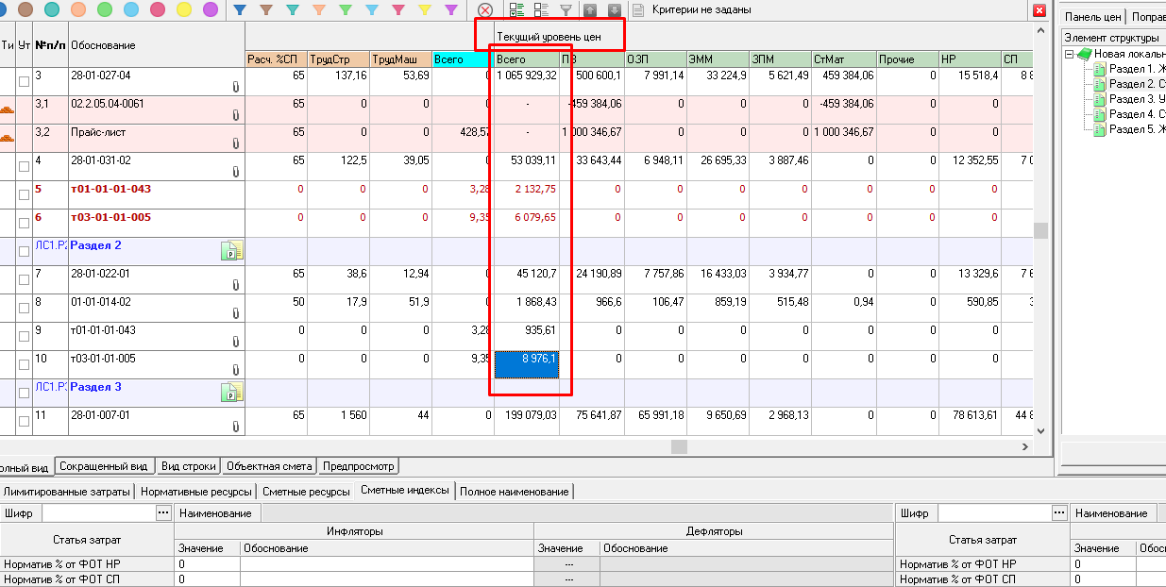
Task: Click the horizontal scrollbar thumb under the table
Action: [x=679, y=446]
